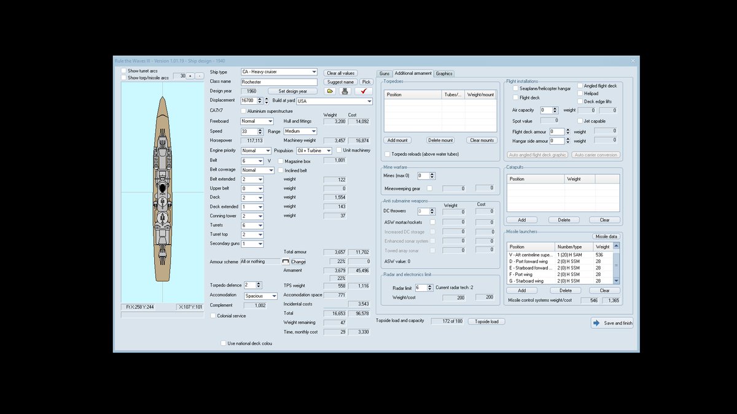Image resolution: width=737 pixels, height=414 pixels.
Task: Decrease the arc angle with minus button
Action: (x=199, y=76)
